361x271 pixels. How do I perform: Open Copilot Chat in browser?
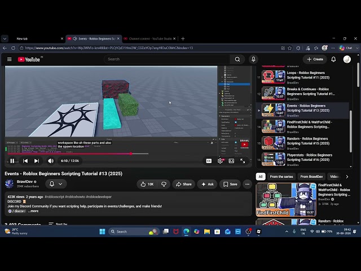[346, 48]
